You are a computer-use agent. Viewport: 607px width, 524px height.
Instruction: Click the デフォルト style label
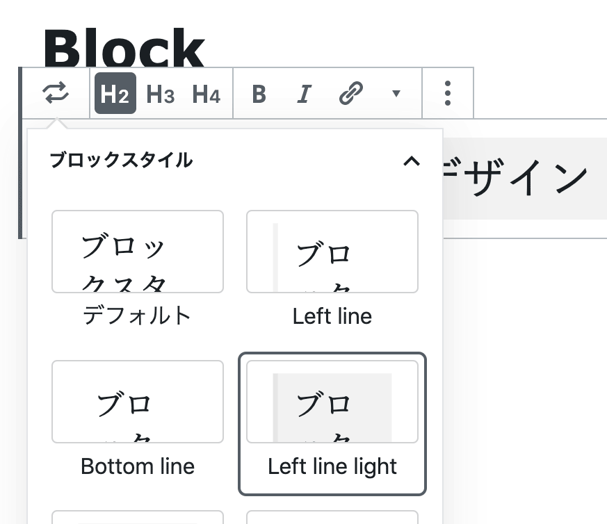(x=138, y=315)
